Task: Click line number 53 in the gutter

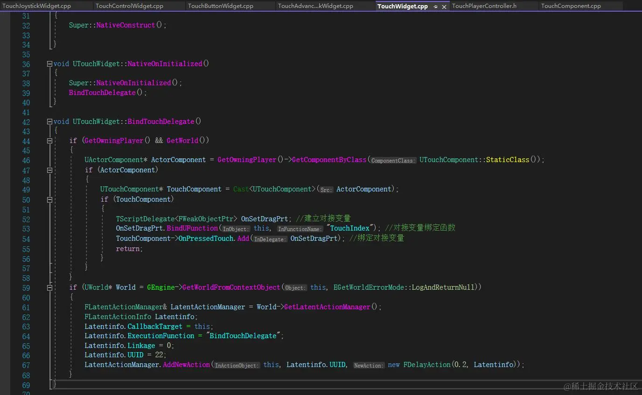Action: 26,229
